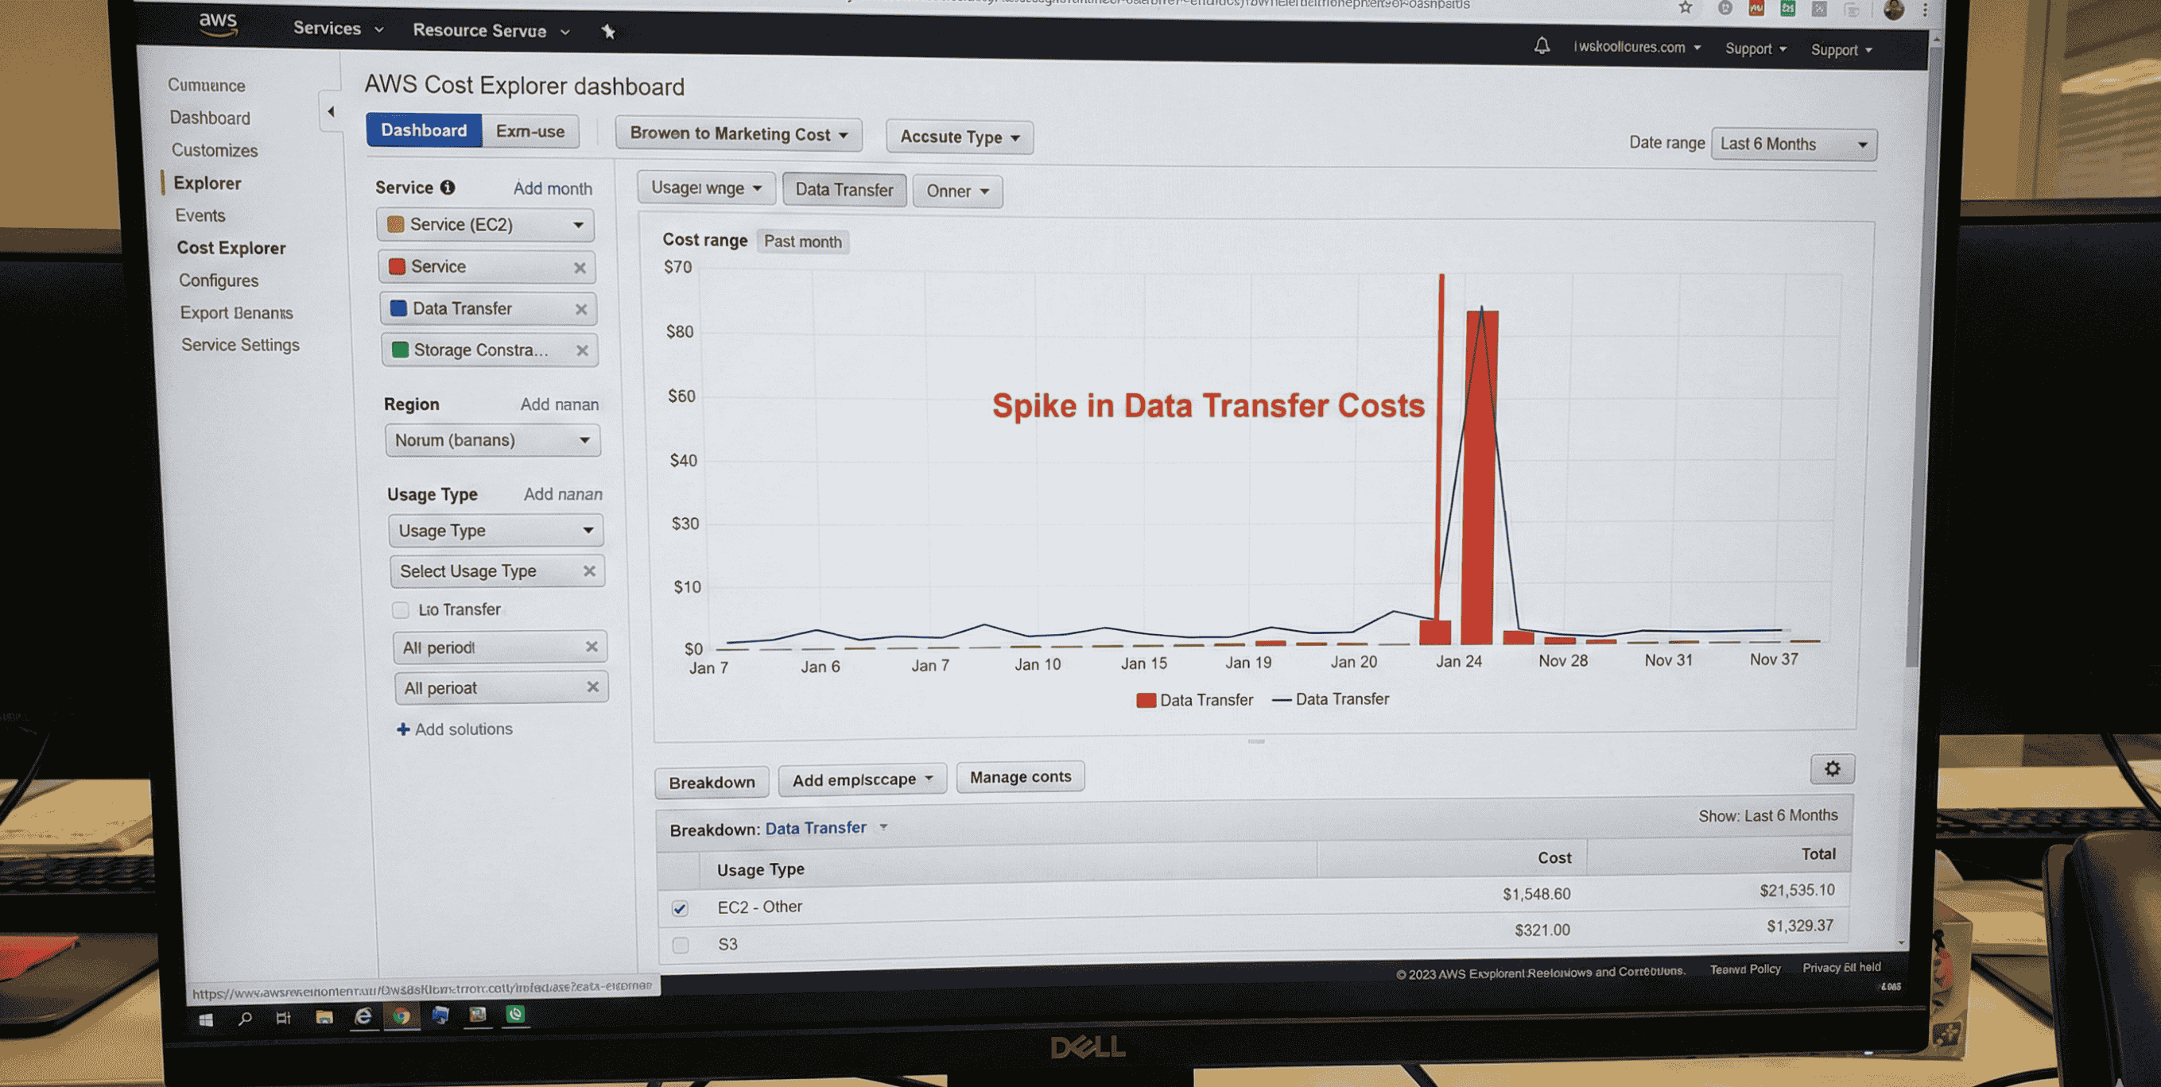Click the pin star icon in header
The width and height of the screenshot is (2161, 1087).
coord(608,32)
